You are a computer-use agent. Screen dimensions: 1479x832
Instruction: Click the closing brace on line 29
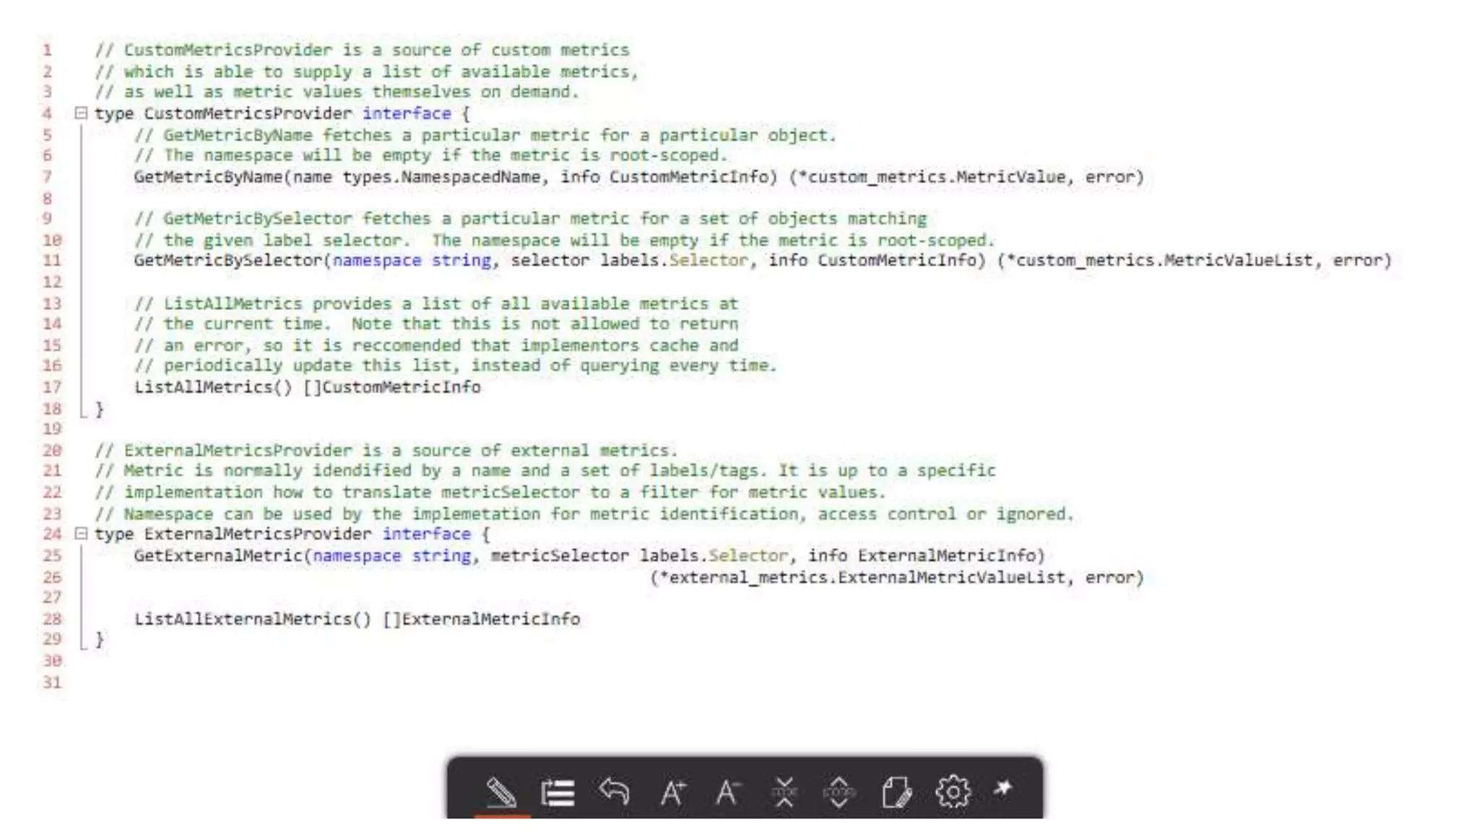pyautogui.click(x=100, y=640)
